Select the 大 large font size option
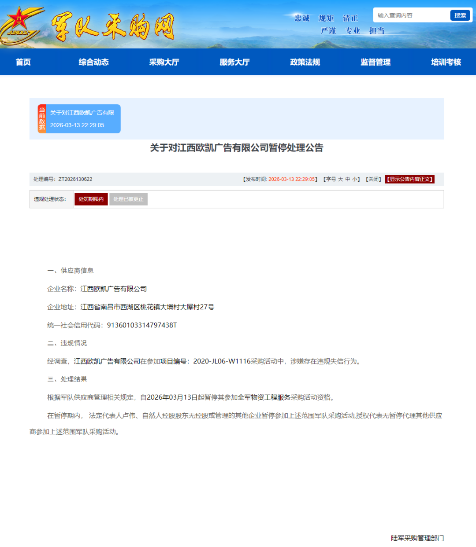 coord(342,179)
